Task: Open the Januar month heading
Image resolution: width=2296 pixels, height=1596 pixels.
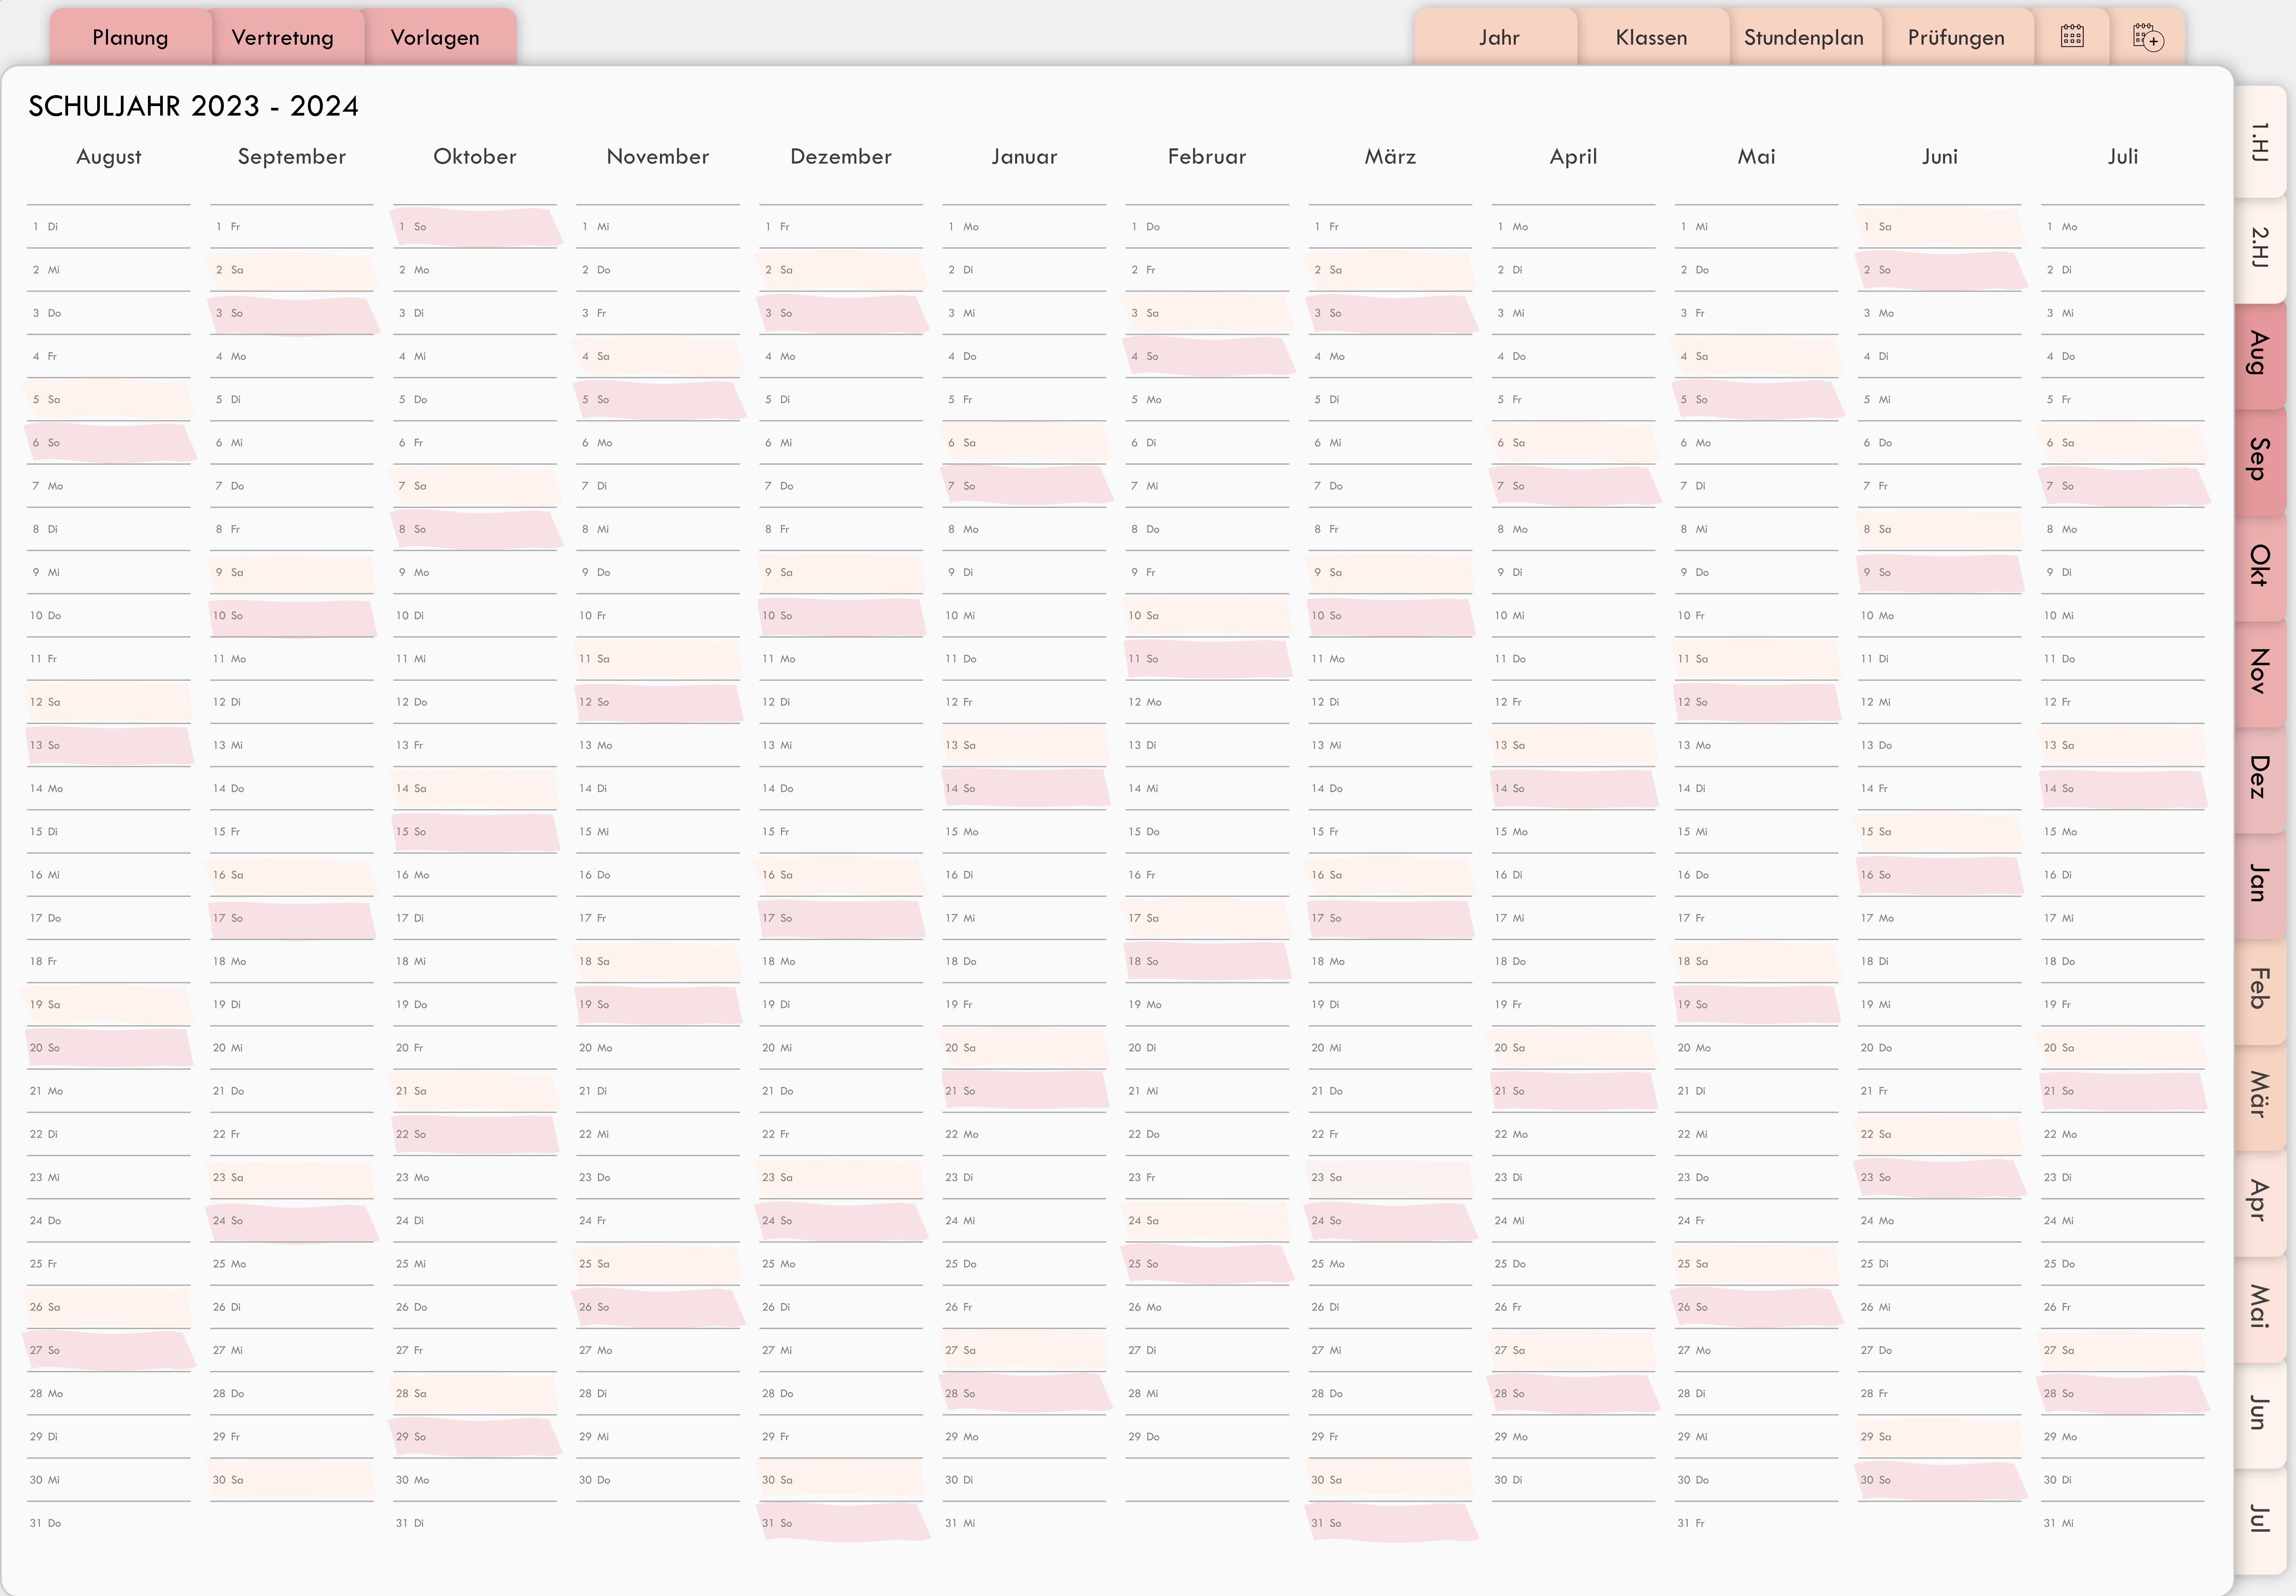Action: (1024, 157)
